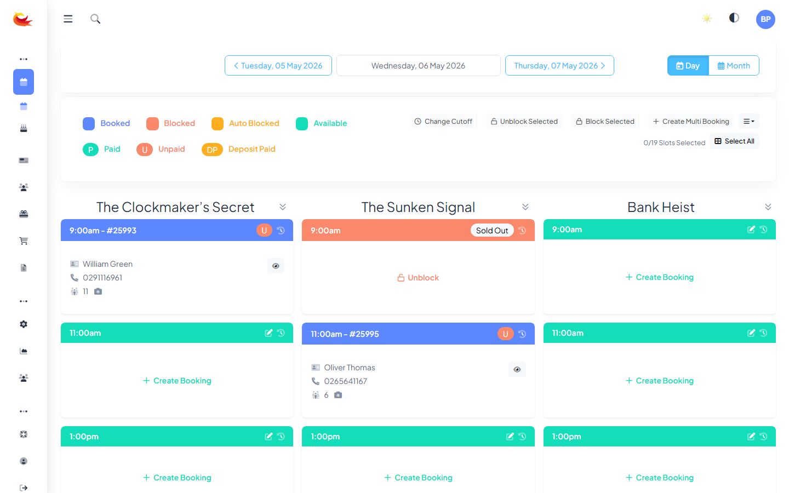
Task: View Oliver Thomas booking with eye icon
Action: pyautogui.click(x=517, y=369)
